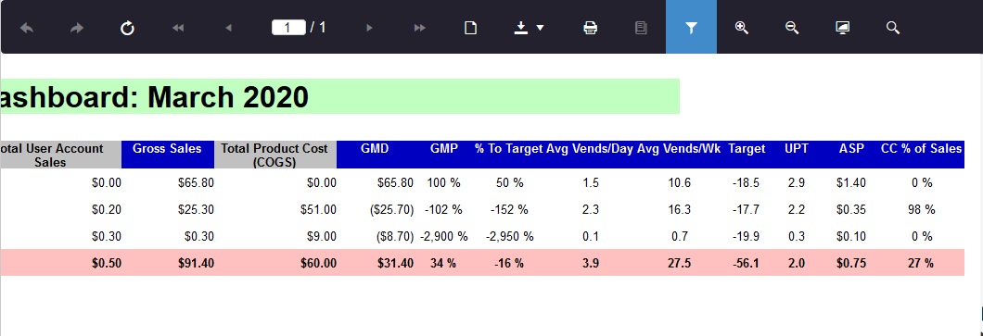Image resolution: width=983 pixels, height=336 pixels.
Task: Click the Avg Vends/Wk header
Action: coord(679,149)
